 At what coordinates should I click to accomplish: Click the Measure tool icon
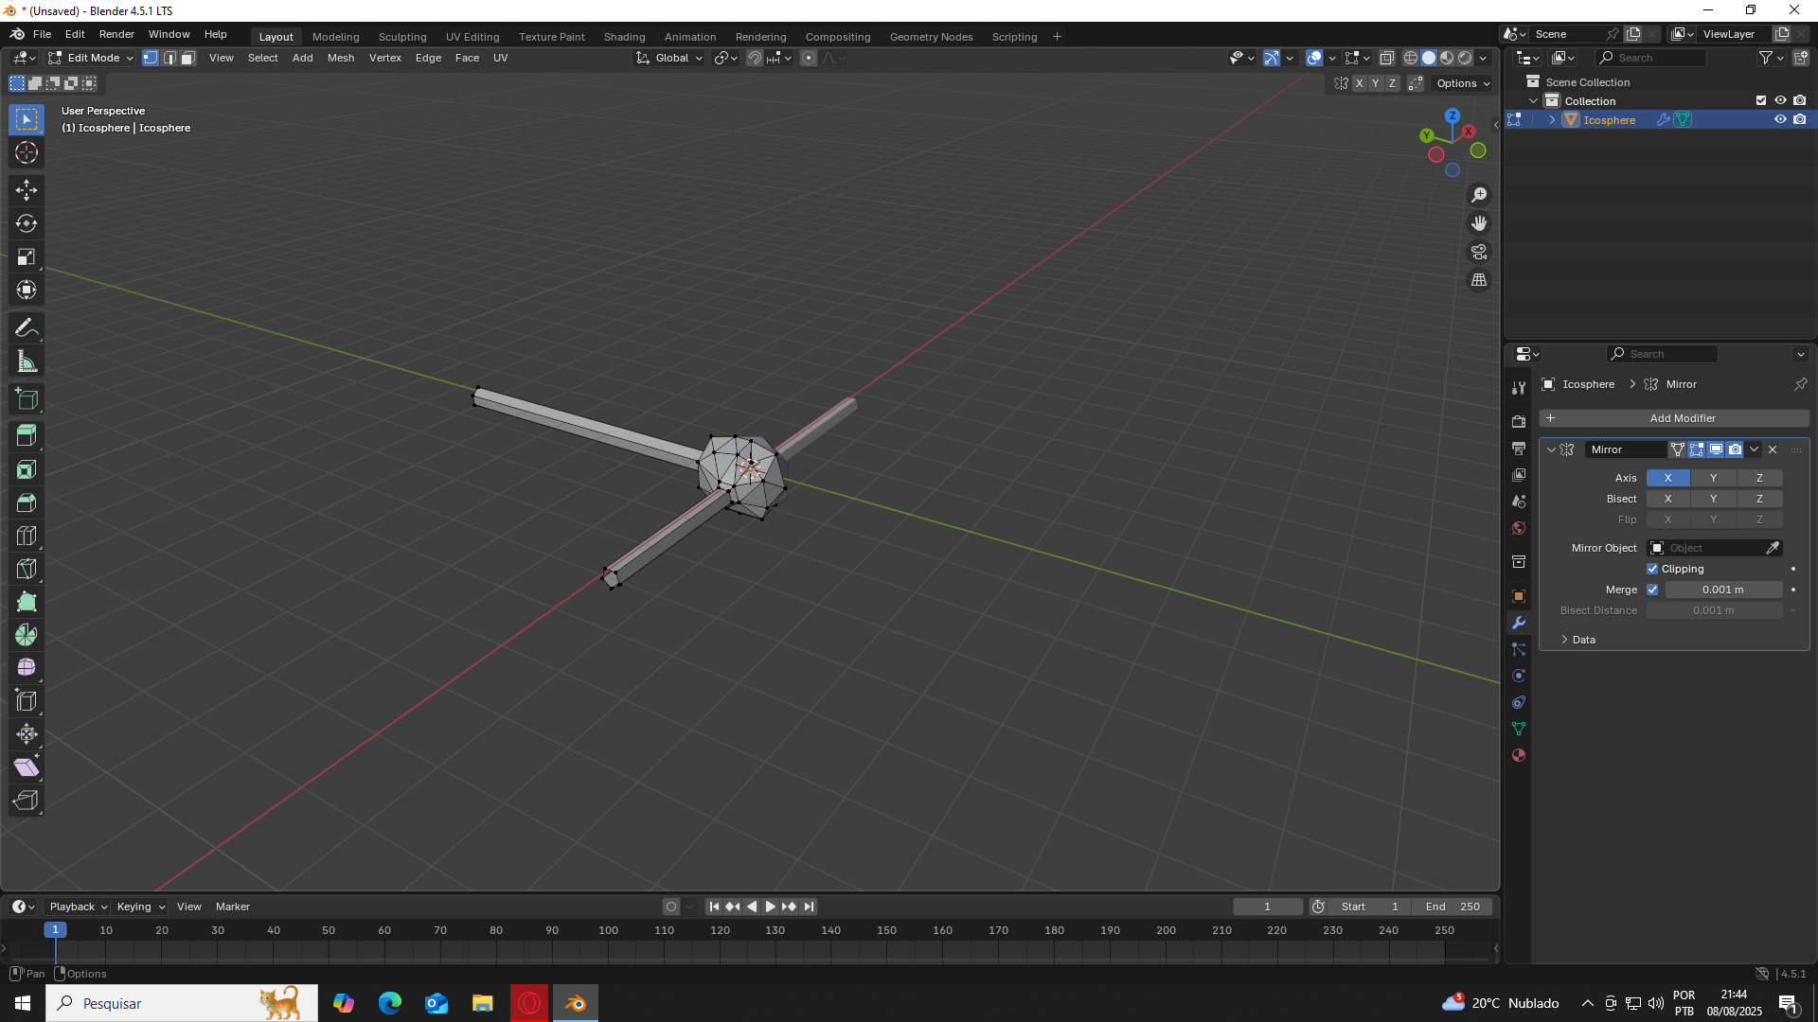tap(27, 361)
